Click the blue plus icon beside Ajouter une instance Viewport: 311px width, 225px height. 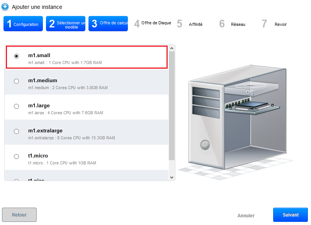5,7
